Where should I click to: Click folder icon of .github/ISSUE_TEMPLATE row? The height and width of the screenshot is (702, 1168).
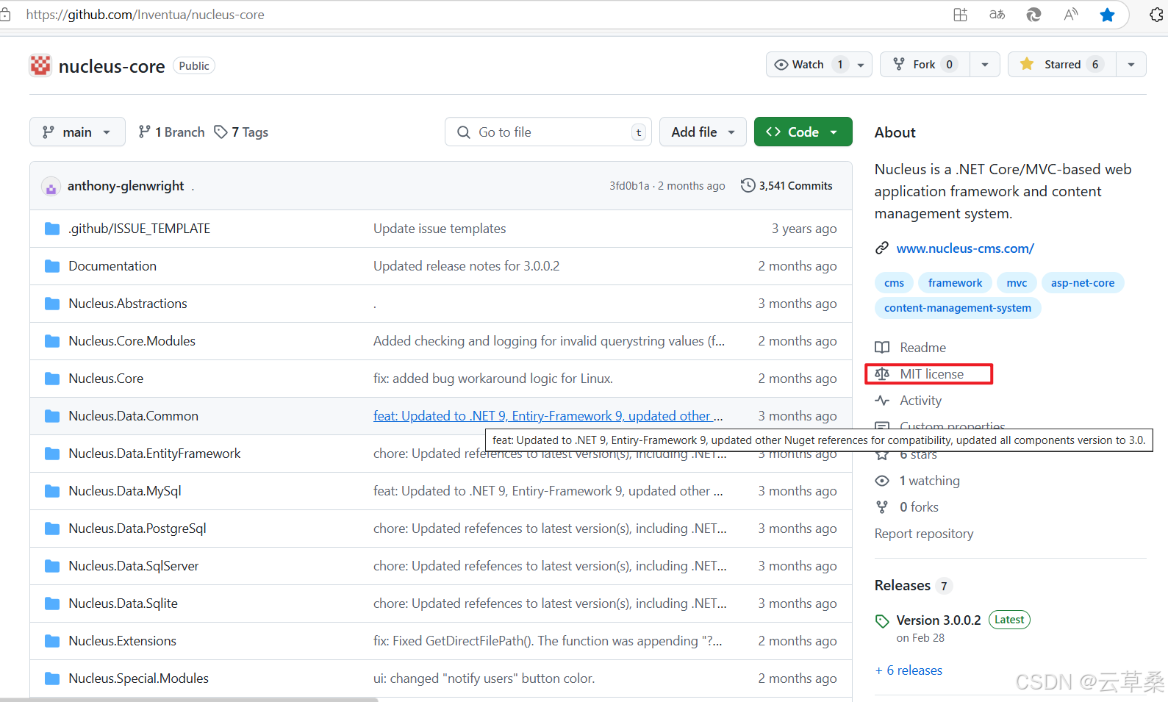coord(52,229)
